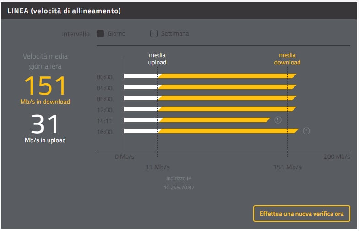Click the warning icon beside the 16:00 bar
Image resolution: width=359 pixels, height=231 pixels.
pyautogui.click(x=306, y=131)
